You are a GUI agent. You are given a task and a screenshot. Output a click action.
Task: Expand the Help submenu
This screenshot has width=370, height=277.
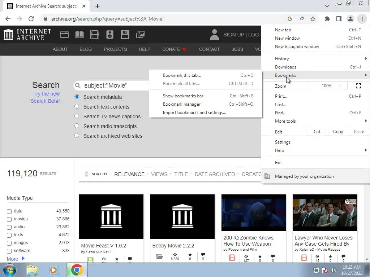coord(315,150)
